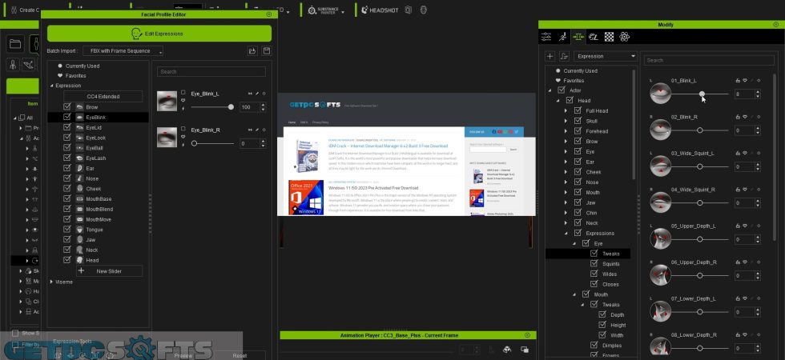
Task: Click the mirror icon for Eye_Blink_L
Action: 250,94
